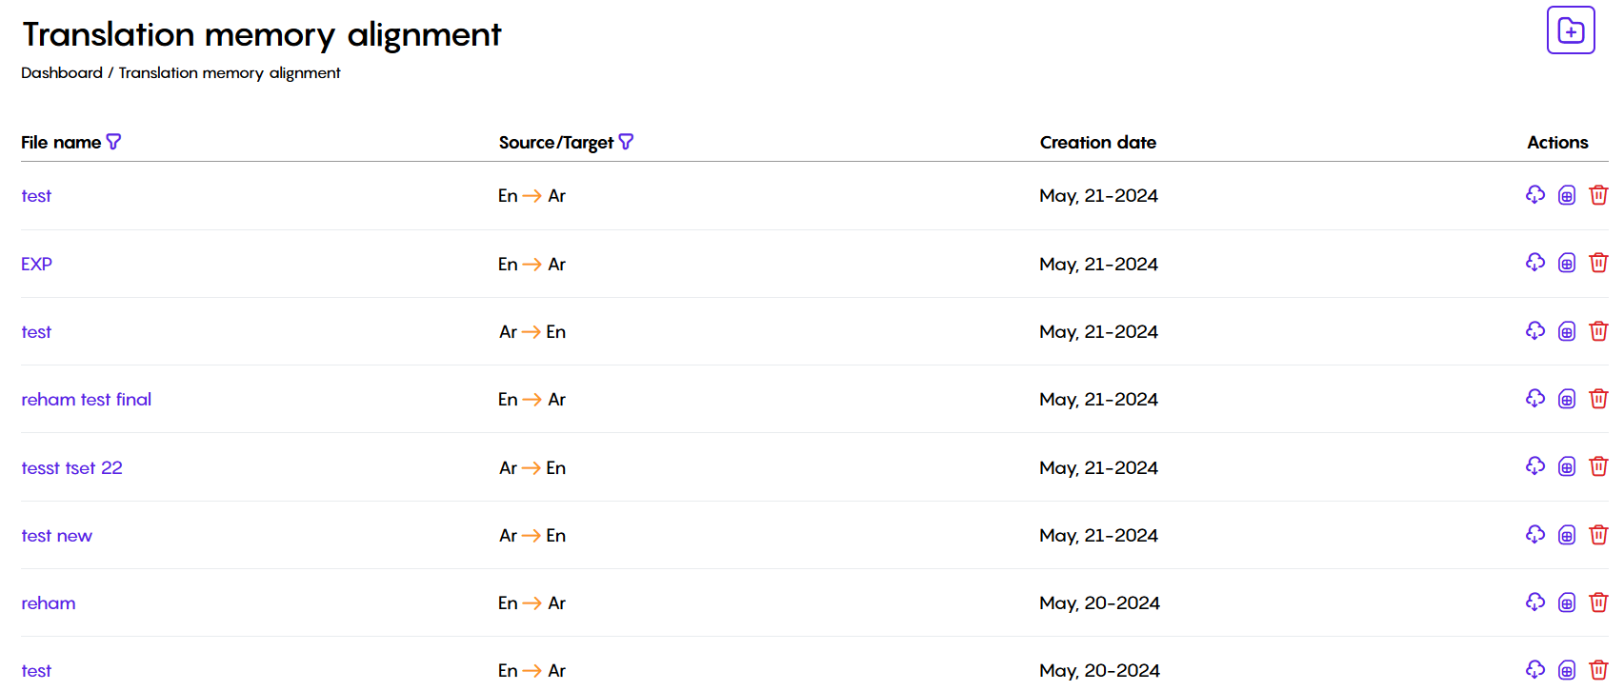Download the test new file

pos(1535,535)
